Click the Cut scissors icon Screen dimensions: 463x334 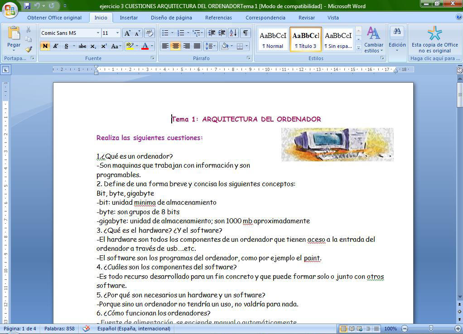tap(29, 29)
